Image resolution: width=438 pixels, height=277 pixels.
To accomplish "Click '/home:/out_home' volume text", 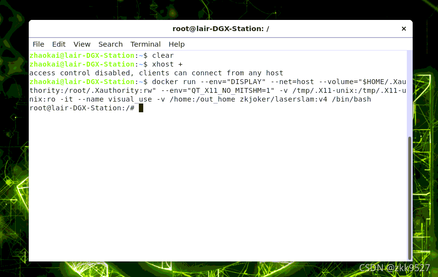I will [x=202, y=99].
